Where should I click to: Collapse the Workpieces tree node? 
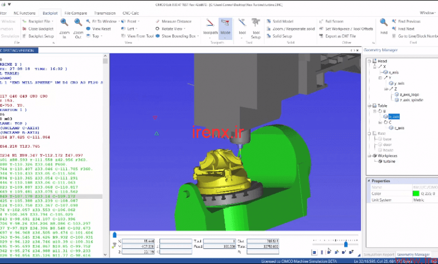point(369,156)
